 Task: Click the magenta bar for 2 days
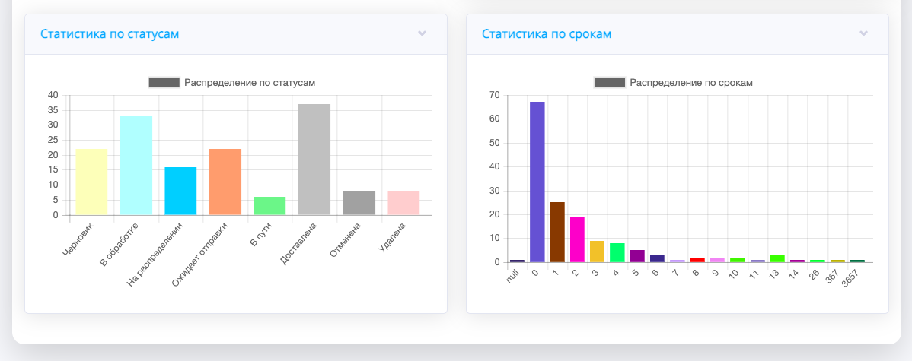[577, 239]
